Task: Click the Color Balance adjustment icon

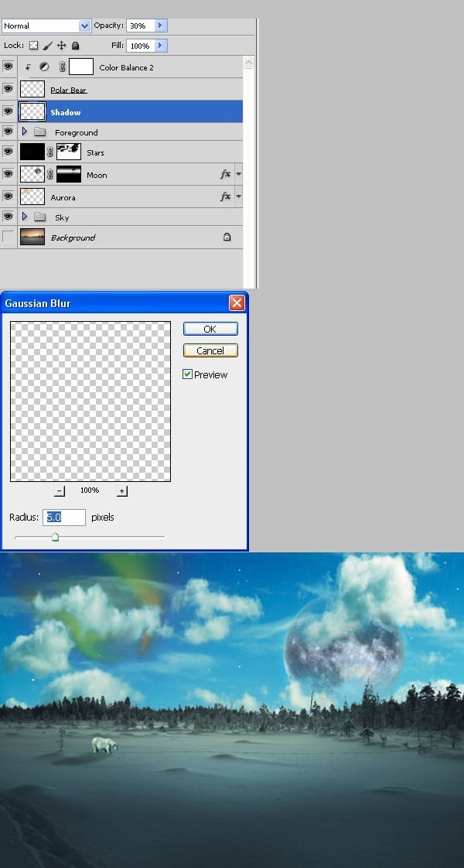Action: [44, 67]
